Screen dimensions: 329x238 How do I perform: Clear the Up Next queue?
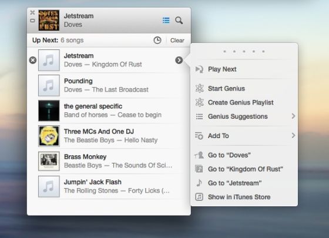[x=177, y=41]
